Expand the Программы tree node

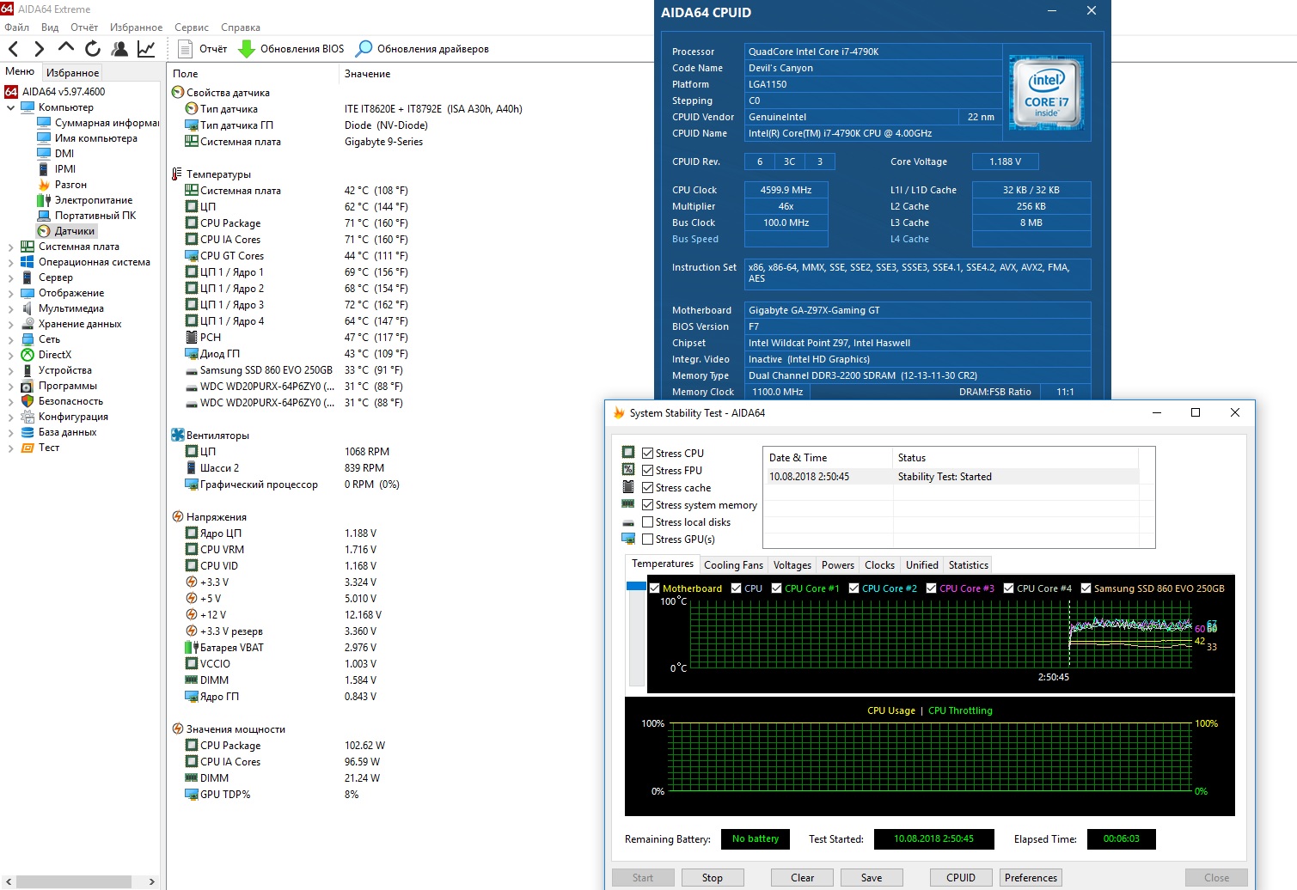10,386
